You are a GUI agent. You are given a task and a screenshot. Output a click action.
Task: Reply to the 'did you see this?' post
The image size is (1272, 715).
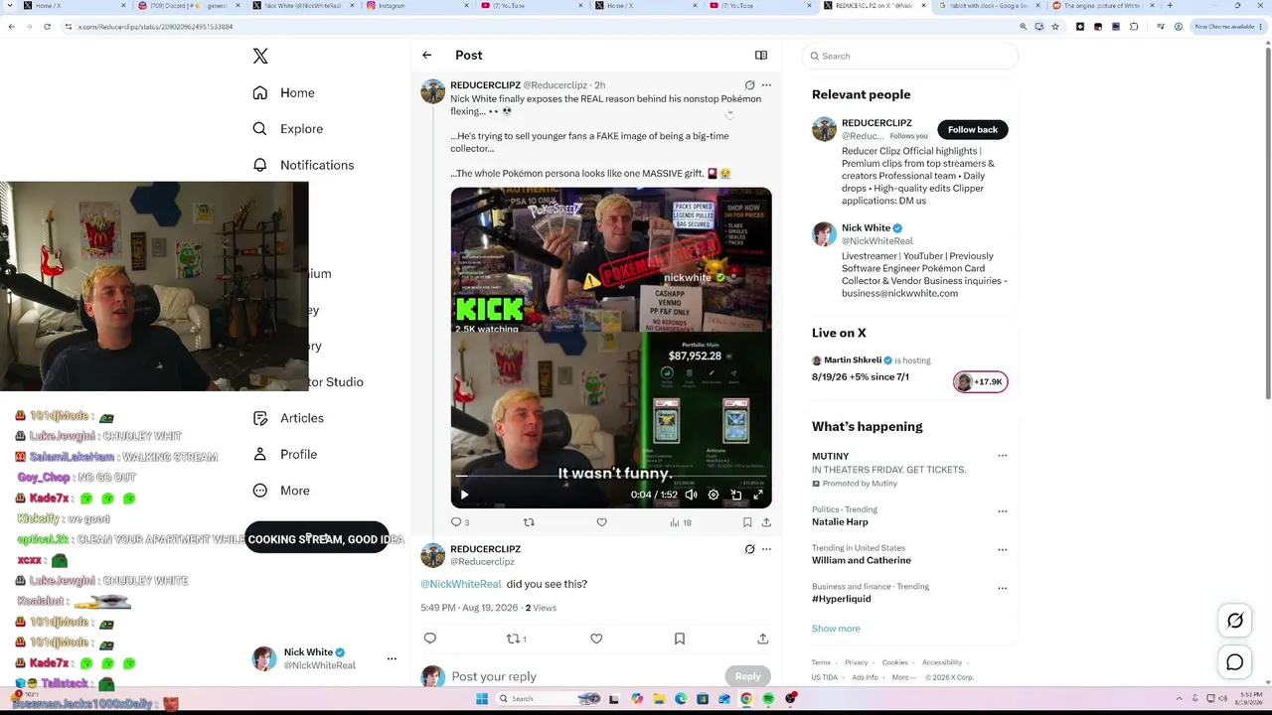pos(430,639)
